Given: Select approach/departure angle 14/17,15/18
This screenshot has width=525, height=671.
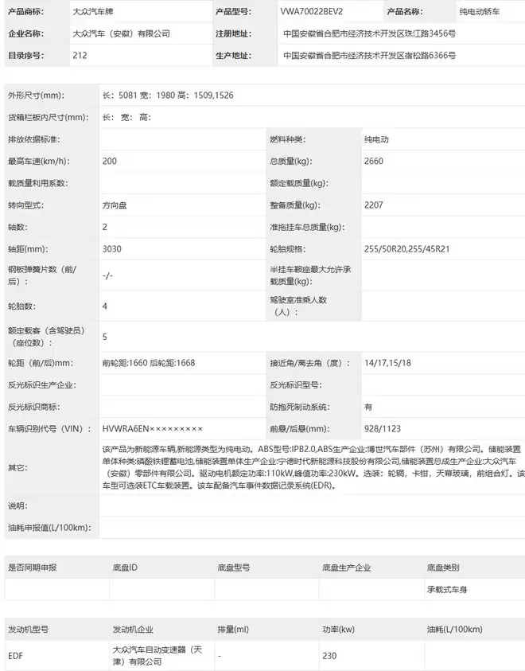Looking at the screenshot, I should coord(387,363).
